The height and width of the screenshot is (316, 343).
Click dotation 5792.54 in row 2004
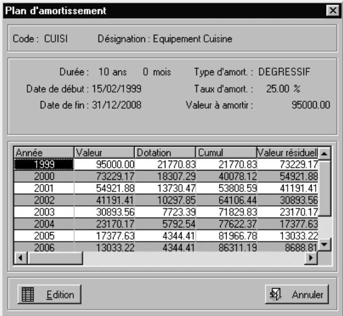[x=165, y=224]
